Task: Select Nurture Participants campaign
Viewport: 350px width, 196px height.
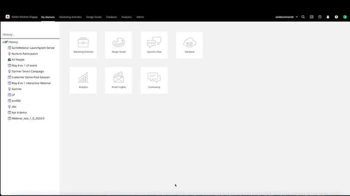Action: pyautogui.click(x=25, y=54)
